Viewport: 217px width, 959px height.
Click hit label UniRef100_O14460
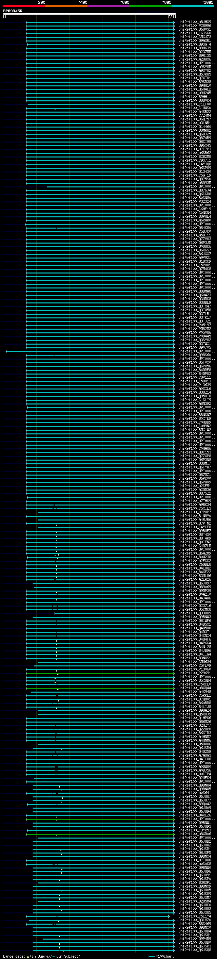coord(194,127)
